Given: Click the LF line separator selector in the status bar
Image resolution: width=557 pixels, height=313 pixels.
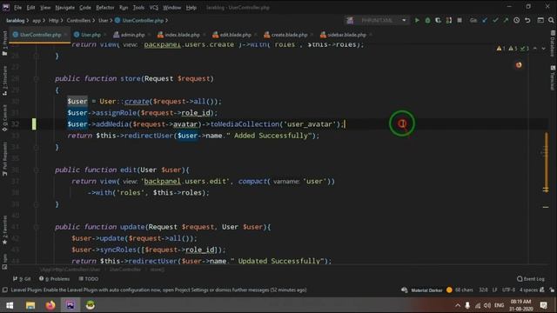Looking at the screenshot, I should point(494,290).
